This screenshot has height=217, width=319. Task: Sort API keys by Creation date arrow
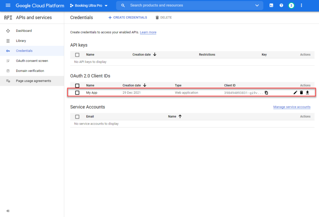tap(155, 54)
